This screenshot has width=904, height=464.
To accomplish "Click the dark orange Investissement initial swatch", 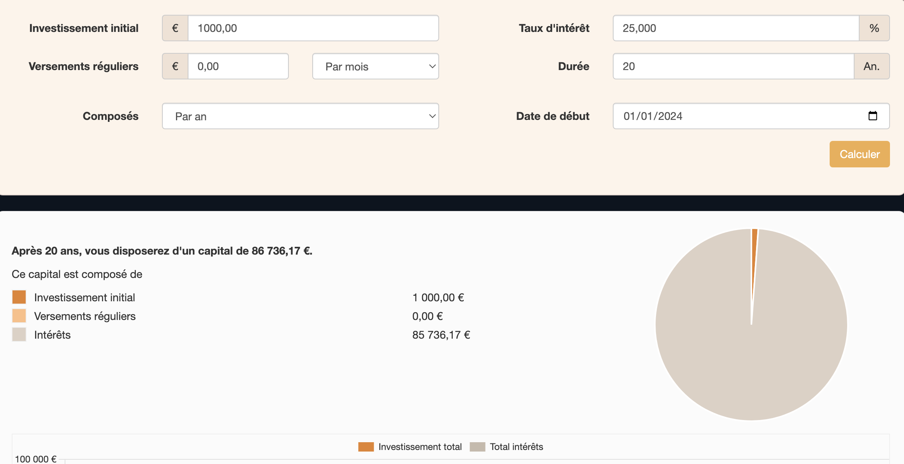I will pos(19,297).
